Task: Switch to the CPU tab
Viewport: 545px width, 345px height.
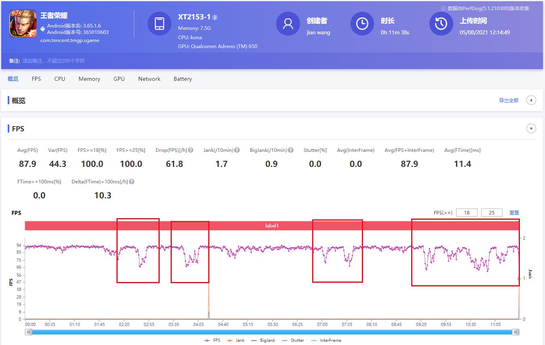Action: (x=59, y=79)
